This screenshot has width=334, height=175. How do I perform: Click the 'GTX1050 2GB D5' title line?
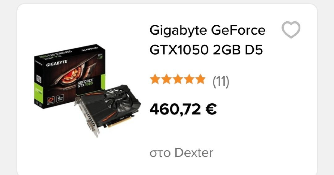[206, 50]
